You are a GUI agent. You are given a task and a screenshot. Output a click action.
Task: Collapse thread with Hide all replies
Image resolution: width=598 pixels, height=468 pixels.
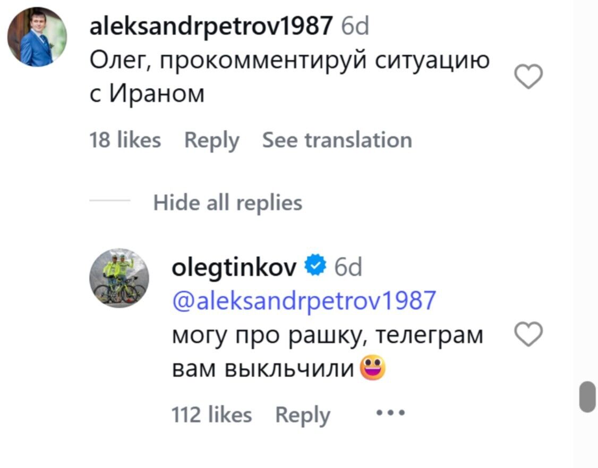pyautogui.click(x=227, y=203)
